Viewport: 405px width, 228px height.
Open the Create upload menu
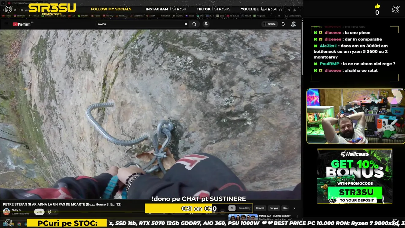(x=269, y=24)
